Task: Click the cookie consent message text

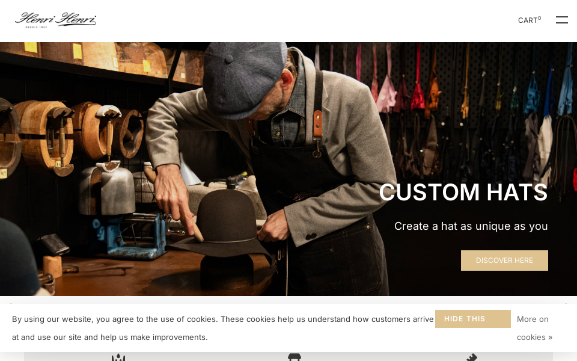Action: [222, 328]
